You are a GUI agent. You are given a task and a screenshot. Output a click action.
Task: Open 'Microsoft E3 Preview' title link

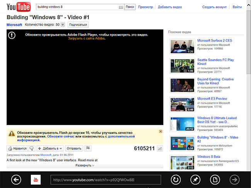click(x=212, y=99)
